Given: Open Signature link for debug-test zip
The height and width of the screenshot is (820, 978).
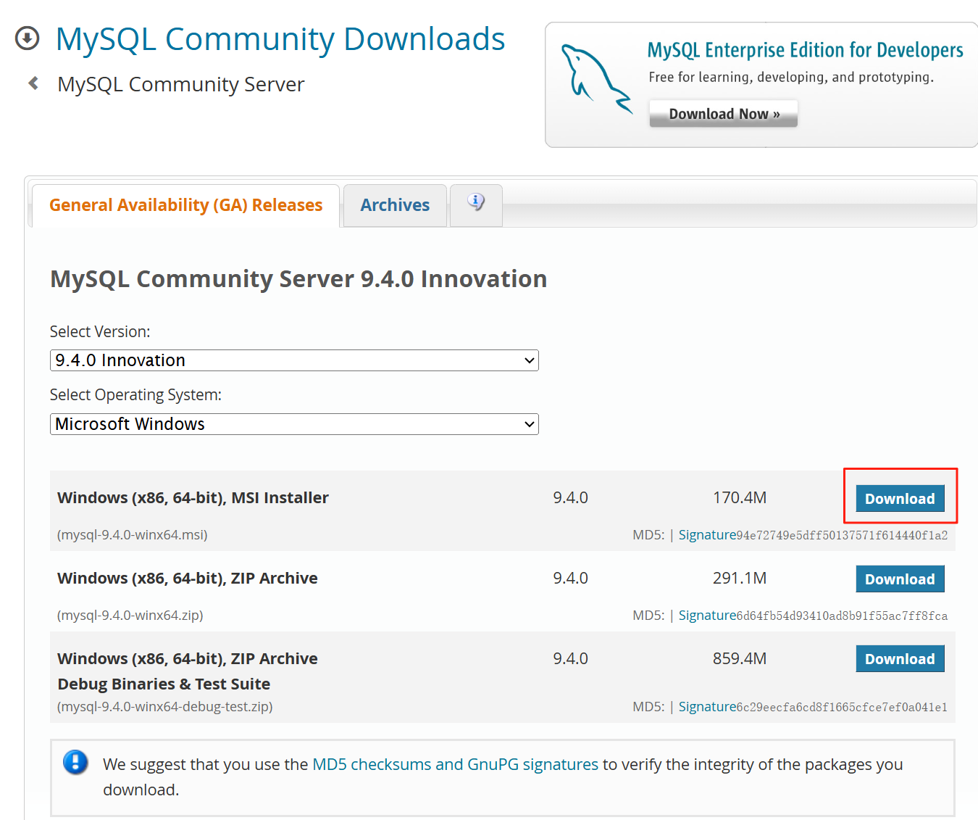Looking at the screenshot, I should (707, 707).
